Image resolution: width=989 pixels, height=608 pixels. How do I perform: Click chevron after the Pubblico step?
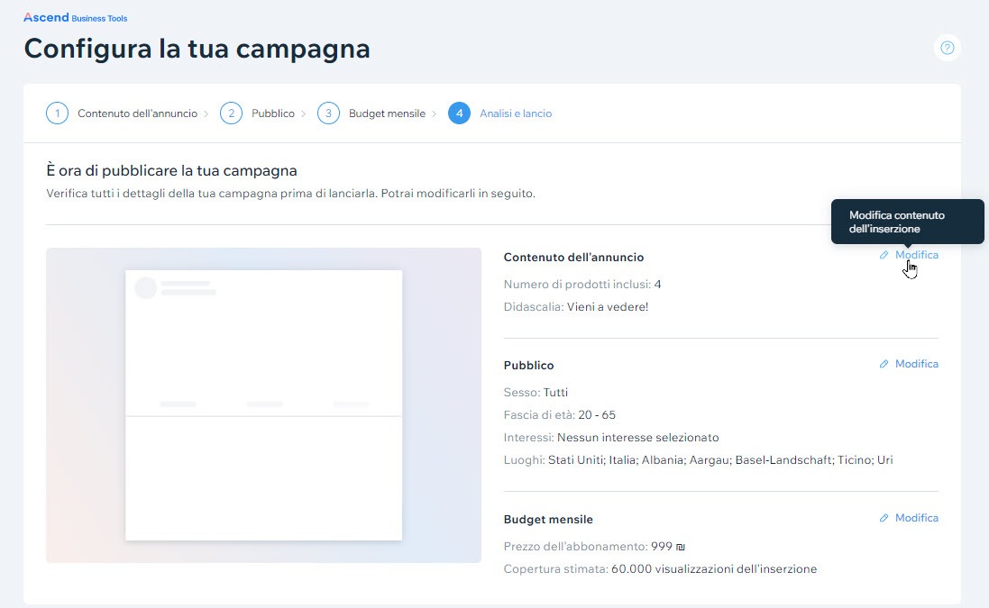click(304, 113)
